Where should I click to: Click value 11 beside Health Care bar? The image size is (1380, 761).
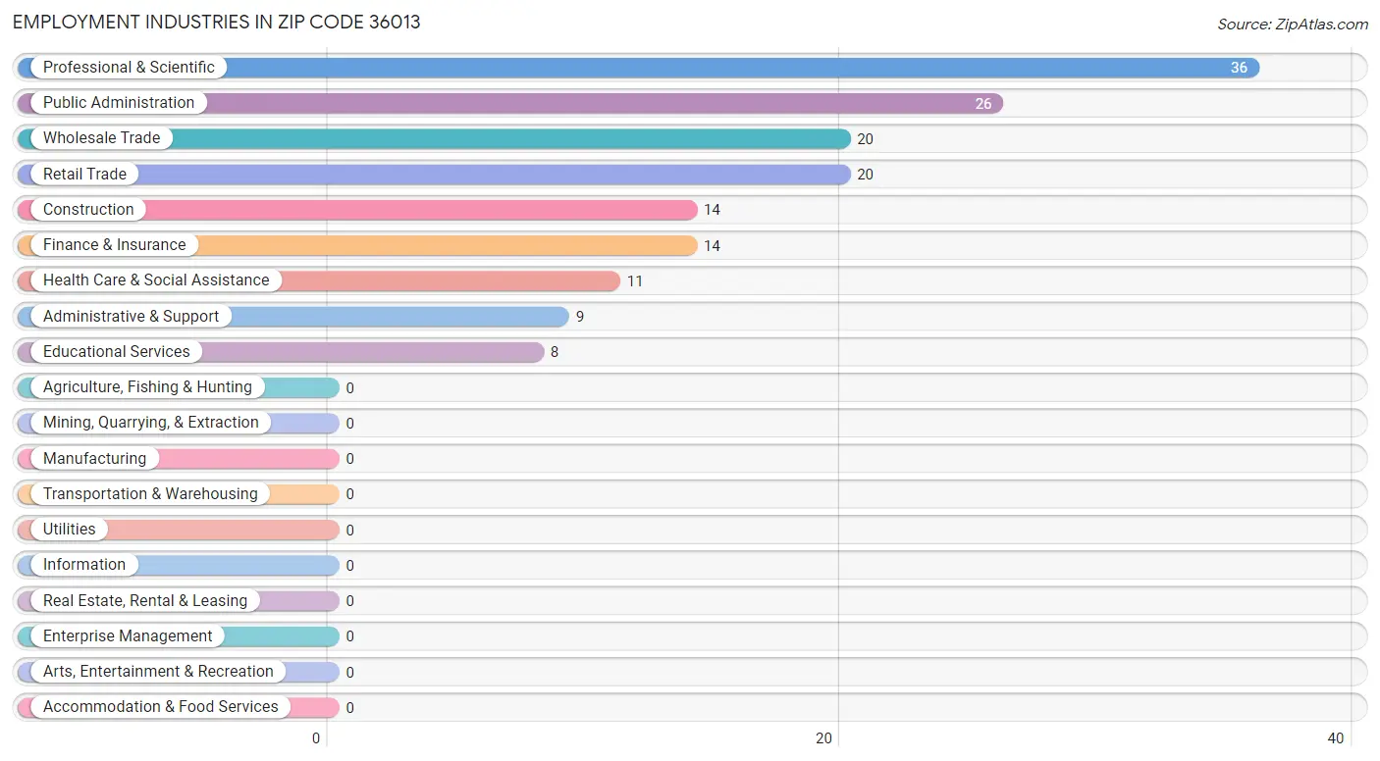[x=635, y=281]
